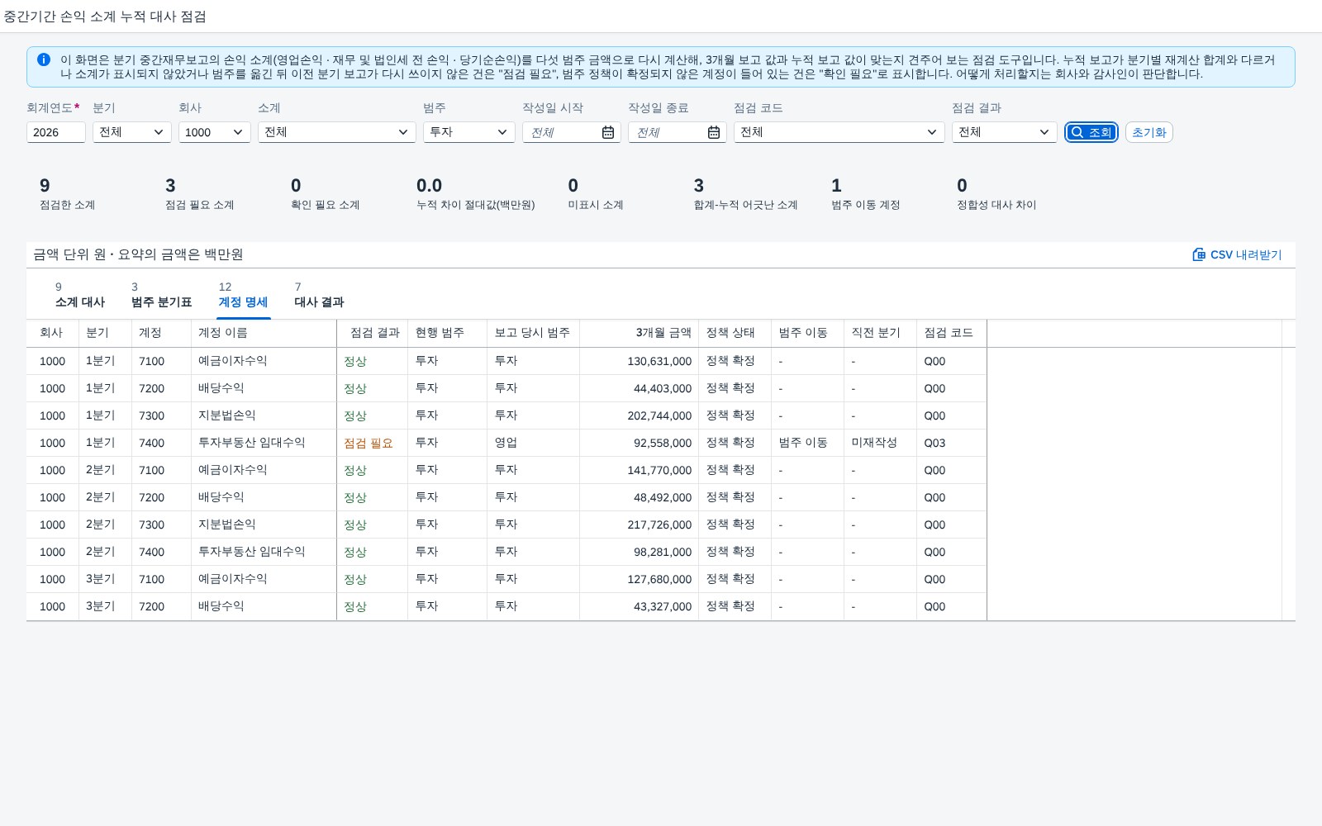
Task: Open the 대사 결과 tab
Action: (319, 295)
